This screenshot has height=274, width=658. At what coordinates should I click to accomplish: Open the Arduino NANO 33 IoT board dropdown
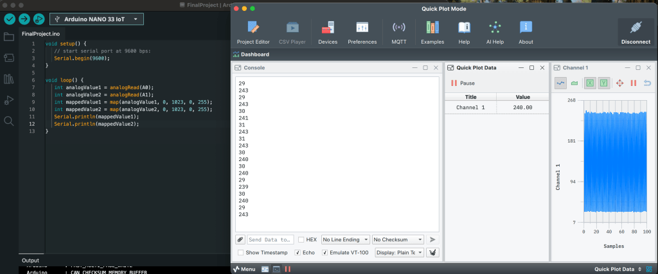[x=96, y=19]
